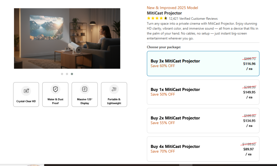Click the Crystal-Clear HD 4K icon

click(26, 91)
